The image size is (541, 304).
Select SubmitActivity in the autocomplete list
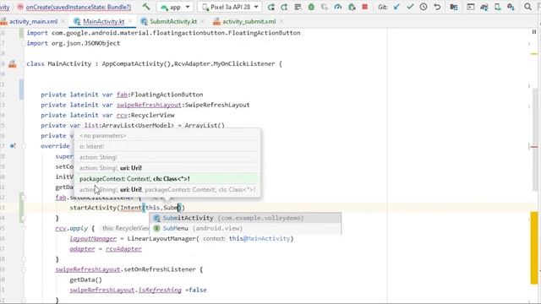[x=245, y=218]
